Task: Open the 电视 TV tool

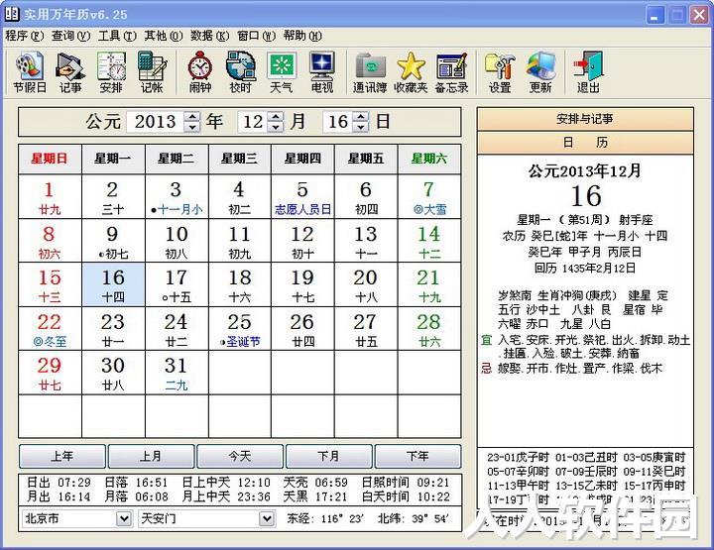Action: (x=322, y=72)
